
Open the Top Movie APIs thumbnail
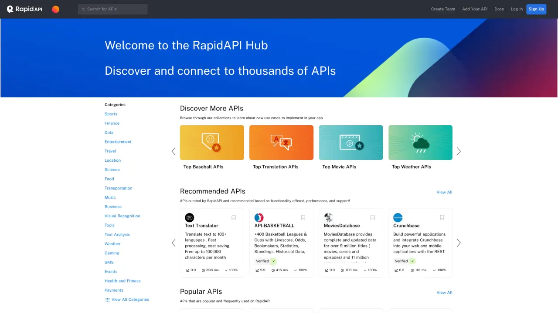351,143
